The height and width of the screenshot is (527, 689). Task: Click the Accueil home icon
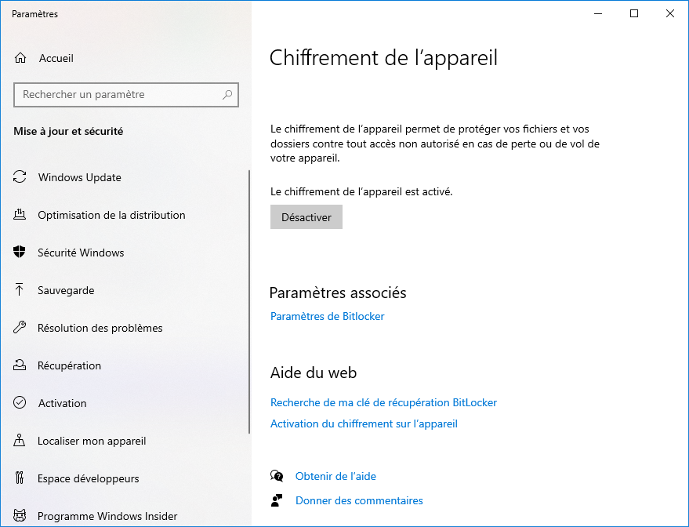tap(20, 58)
